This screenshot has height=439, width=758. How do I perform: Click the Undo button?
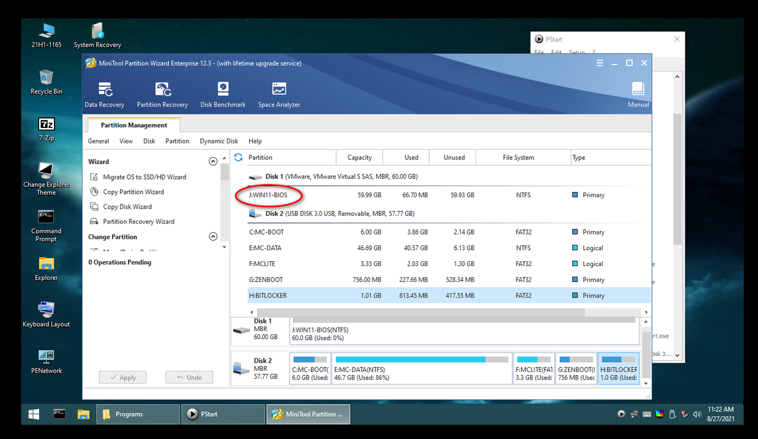pos(189,377)
